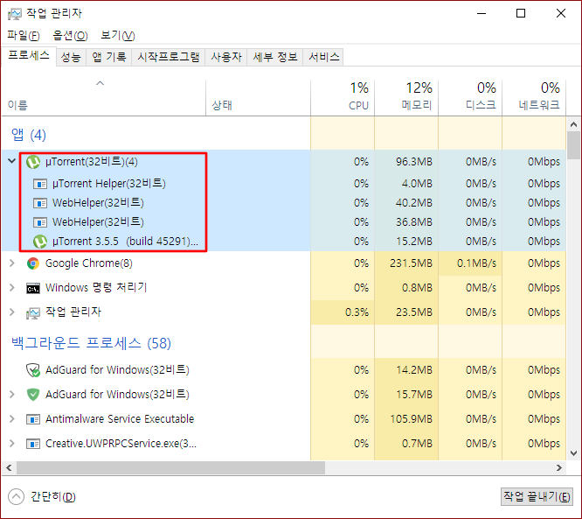This screenshot has width=582, height=519.
Task: Switch to the 서비스 tab
Action: click(x=323, y=57)
